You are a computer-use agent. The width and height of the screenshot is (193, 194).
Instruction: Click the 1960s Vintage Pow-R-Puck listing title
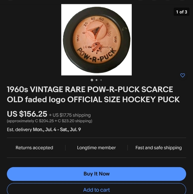click(x=93, y=95)
